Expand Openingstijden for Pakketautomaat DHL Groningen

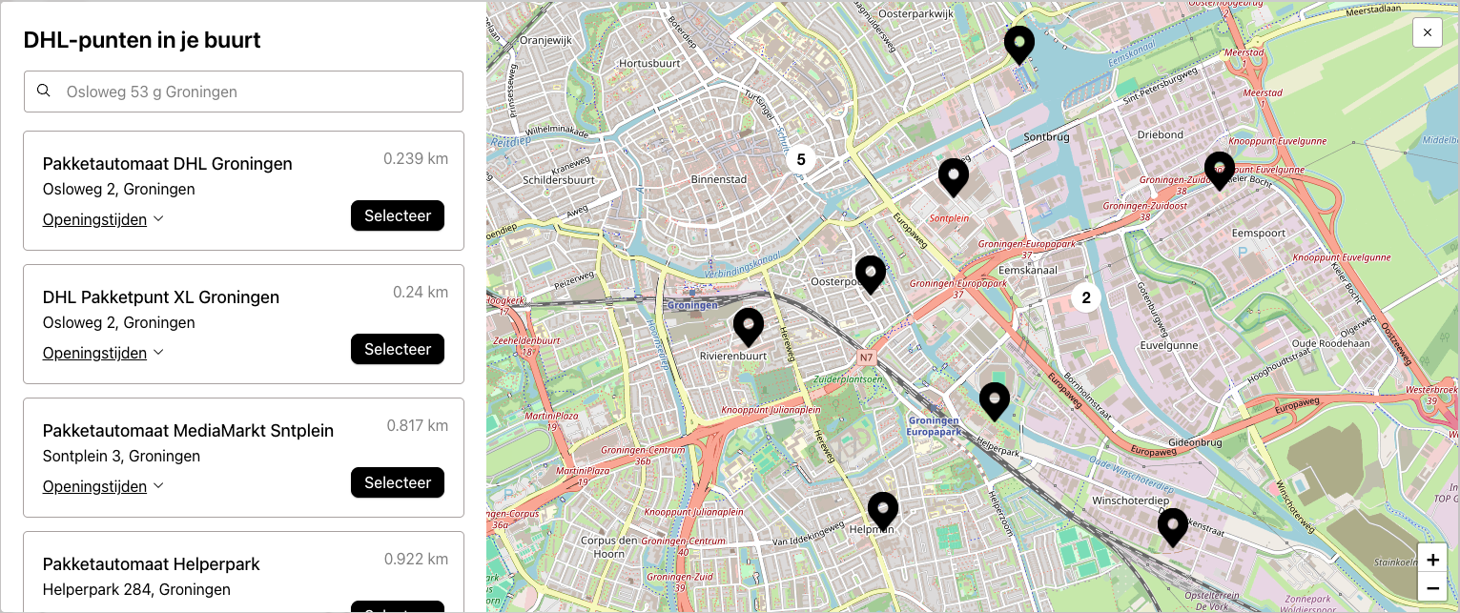coord(103,219)
